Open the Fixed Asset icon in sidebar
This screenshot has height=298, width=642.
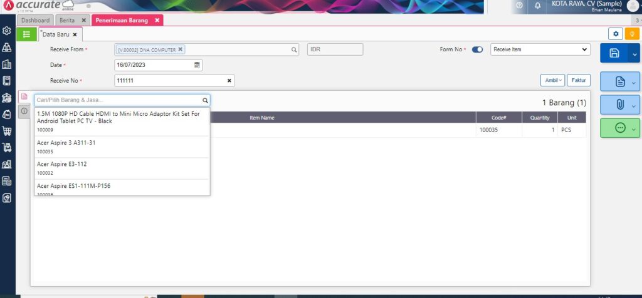point(6,181)
